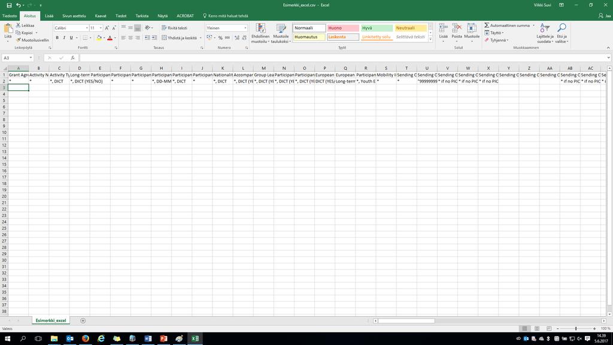
Task: Increase font size with the large A
Action: (107, 28)
